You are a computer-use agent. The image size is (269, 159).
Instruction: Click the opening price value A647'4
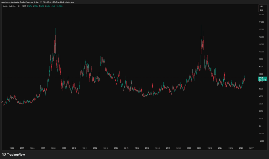point(29,6)
